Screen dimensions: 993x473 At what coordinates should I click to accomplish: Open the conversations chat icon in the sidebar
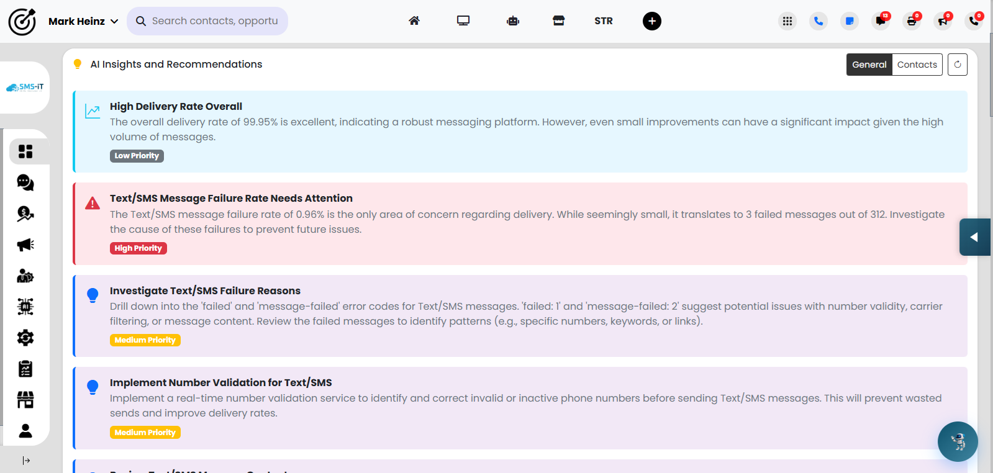(25, 182)
